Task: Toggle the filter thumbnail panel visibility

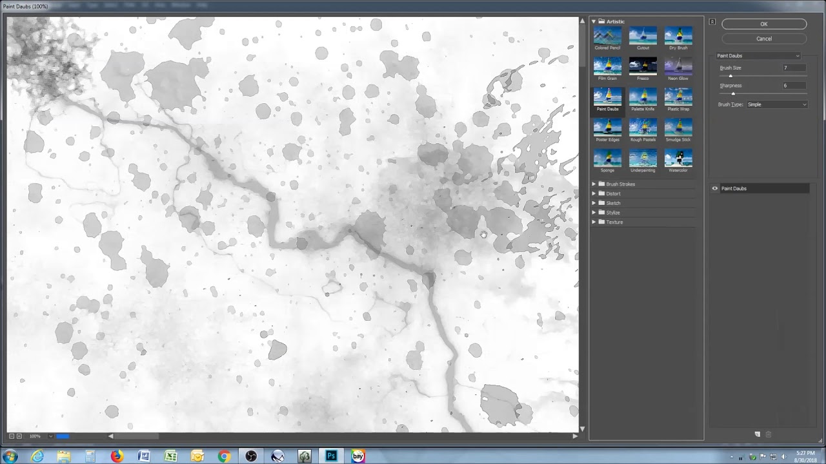Action: pyautogui.click(x=712, y=22)
